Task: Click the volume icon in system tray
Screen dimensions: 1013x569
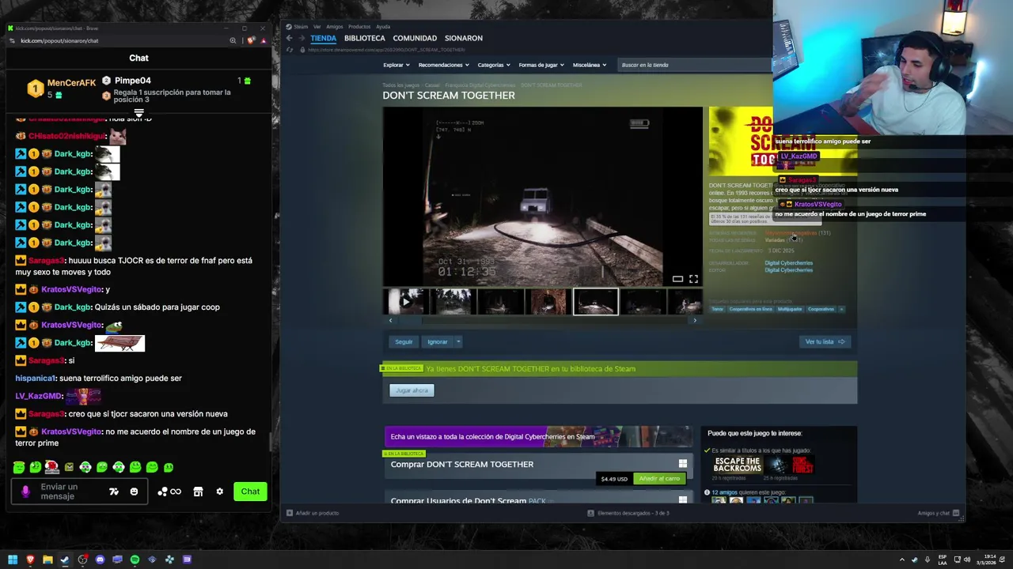Action: (x=966, y=560)
